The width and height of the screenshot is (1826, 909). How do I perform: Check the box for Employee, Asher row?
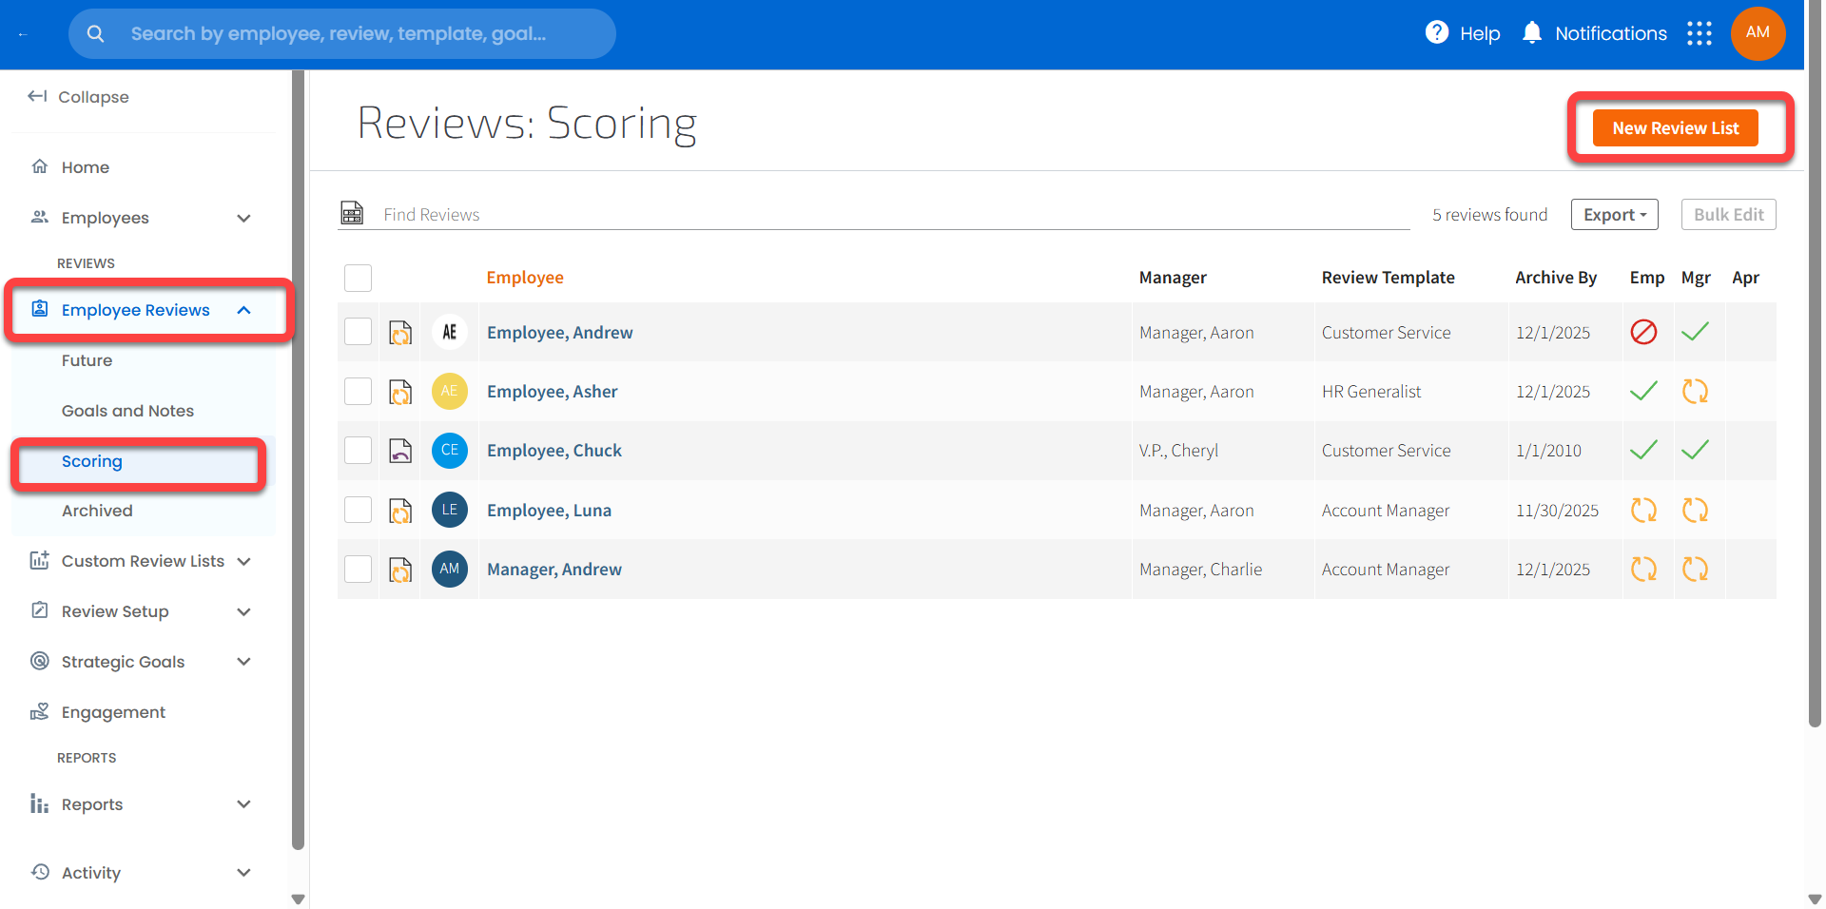pos(358,391)
